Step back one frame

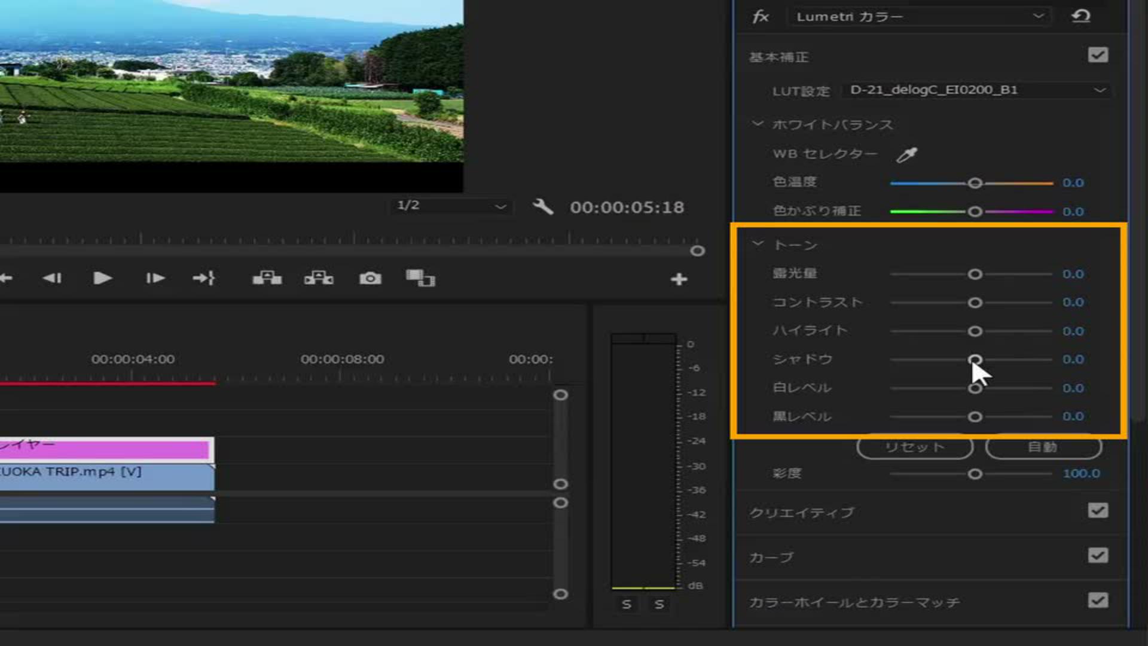(52, 278)
